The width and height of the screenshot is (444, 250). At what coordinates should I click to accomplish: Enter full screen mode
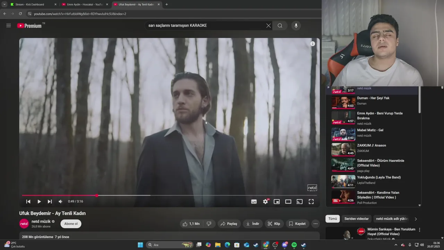click(x=311, y=201)
